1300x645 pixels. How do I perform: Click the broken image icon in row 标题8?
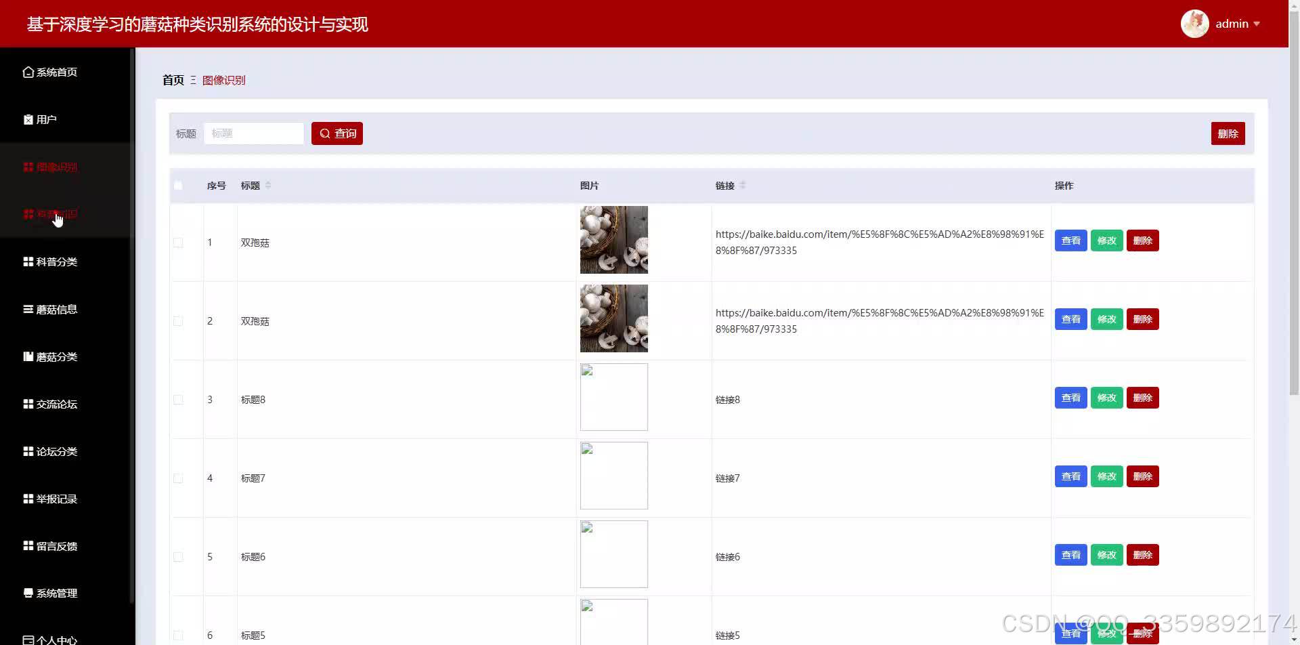click(x=587, y=371)
